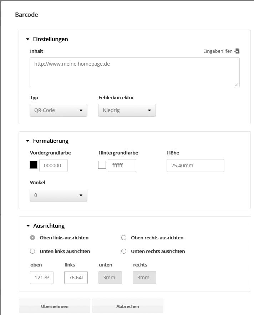Click into the Inhalt text area
This screenshot has width=254, height=315.
(x=134, y=72)
